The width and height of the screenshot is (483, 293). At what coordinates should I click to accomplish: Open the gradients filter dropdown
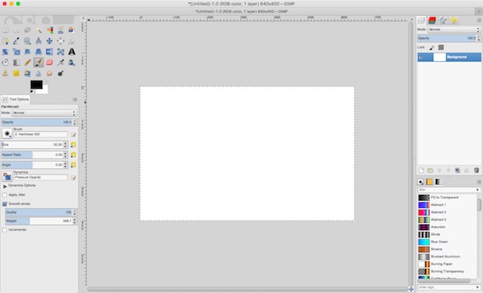pyautogui.click(x=477, y=190)
